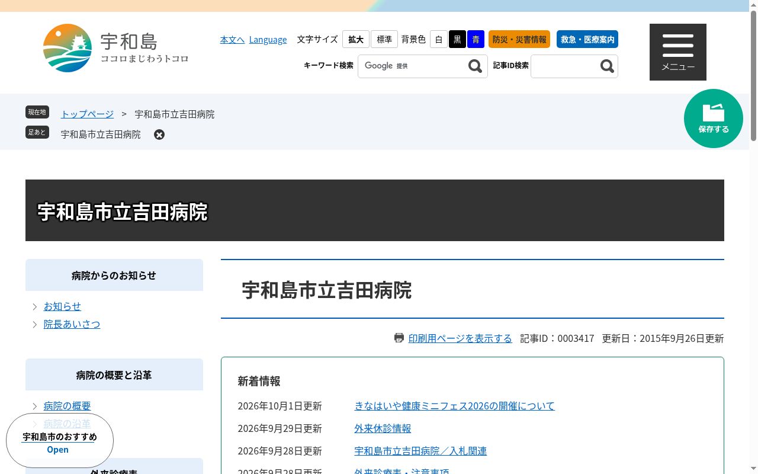Image resolution: width=758 pixels, height=474 pixels.
Task: Click the Uwajima city logo
Action: tap(116, 48)
